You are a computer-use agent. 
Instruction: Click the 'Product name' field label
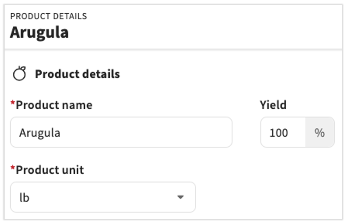point(54,105)
